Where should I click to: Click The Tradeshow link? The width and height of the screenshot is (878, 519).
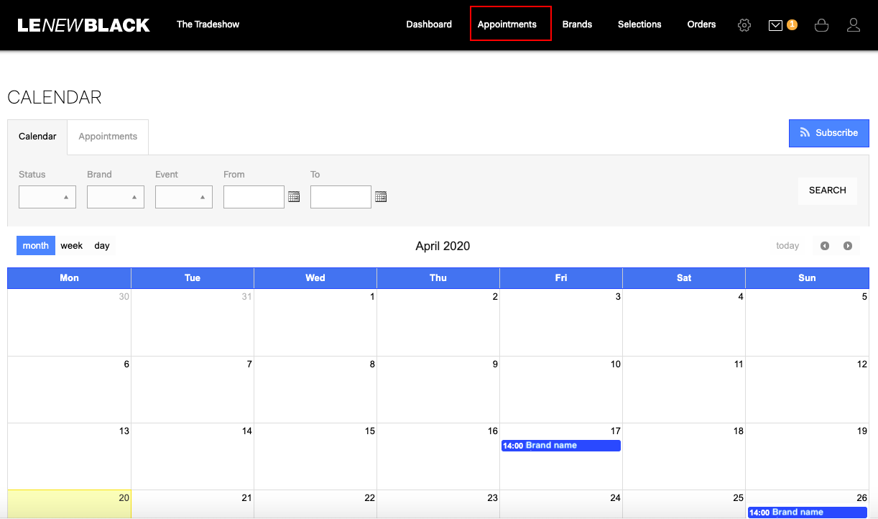click(208, 24)
